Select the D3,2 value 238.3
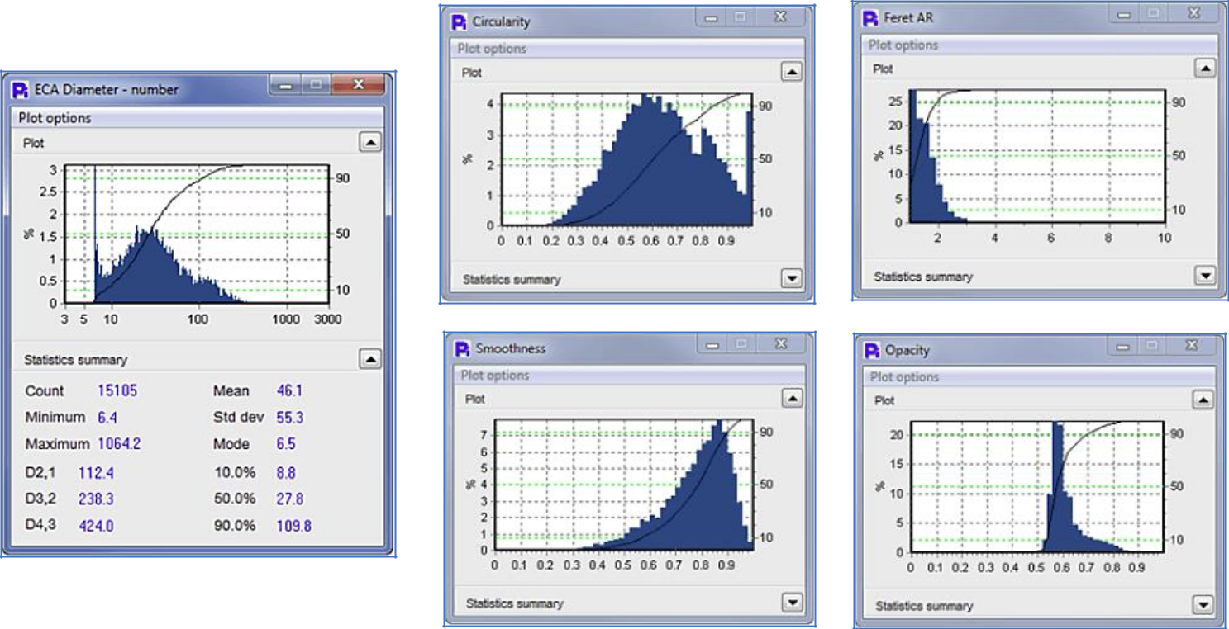This screenshot has height=629, width=1229. click(96, 499)
